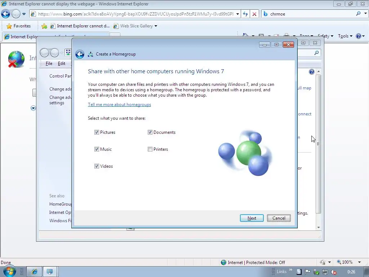Click the bing.com address bar
The height and width of the screenshot is (277, 369).
[x=135, y=14]
